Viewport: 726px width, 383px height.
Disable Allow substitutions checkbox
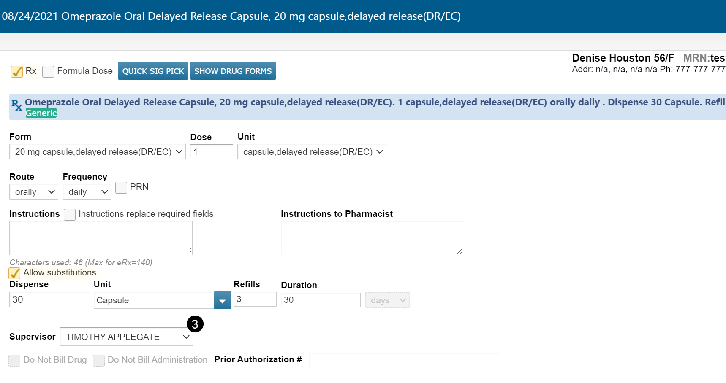point(15,273)
